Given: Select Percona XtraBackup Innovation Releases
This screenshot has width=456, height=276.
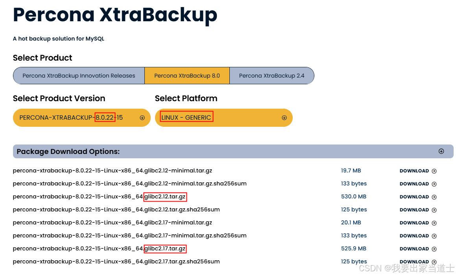Looking at the screenshot, I should 78,76.
